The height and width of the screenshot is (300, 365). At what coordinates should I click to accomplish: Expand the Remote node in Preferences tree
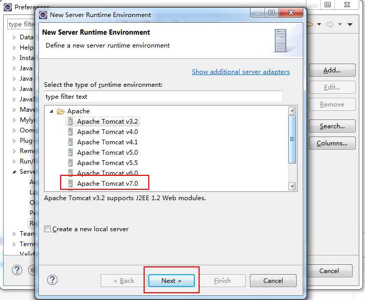point(14,151)
